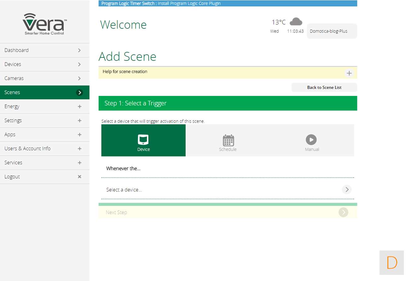The height and width of the screenshot is (281, 410).
Task: Expand Help for scene creation plus icon
Action: pos(349,73)
